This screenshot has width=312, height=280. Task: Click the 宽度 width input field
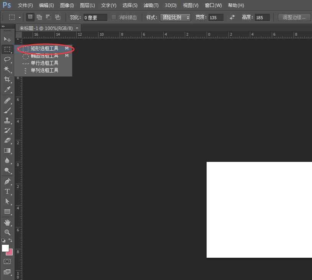point(216,17)
